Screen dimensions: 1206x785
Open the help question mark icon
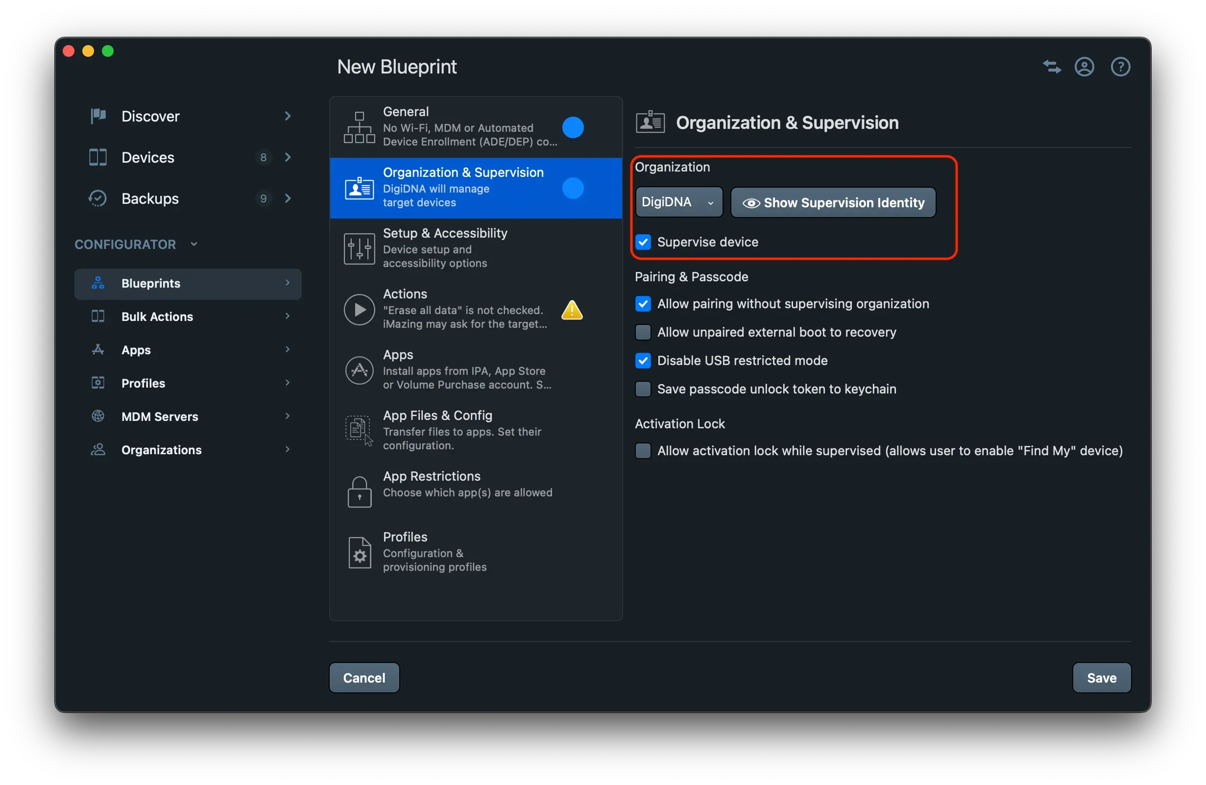[1120, 66]
